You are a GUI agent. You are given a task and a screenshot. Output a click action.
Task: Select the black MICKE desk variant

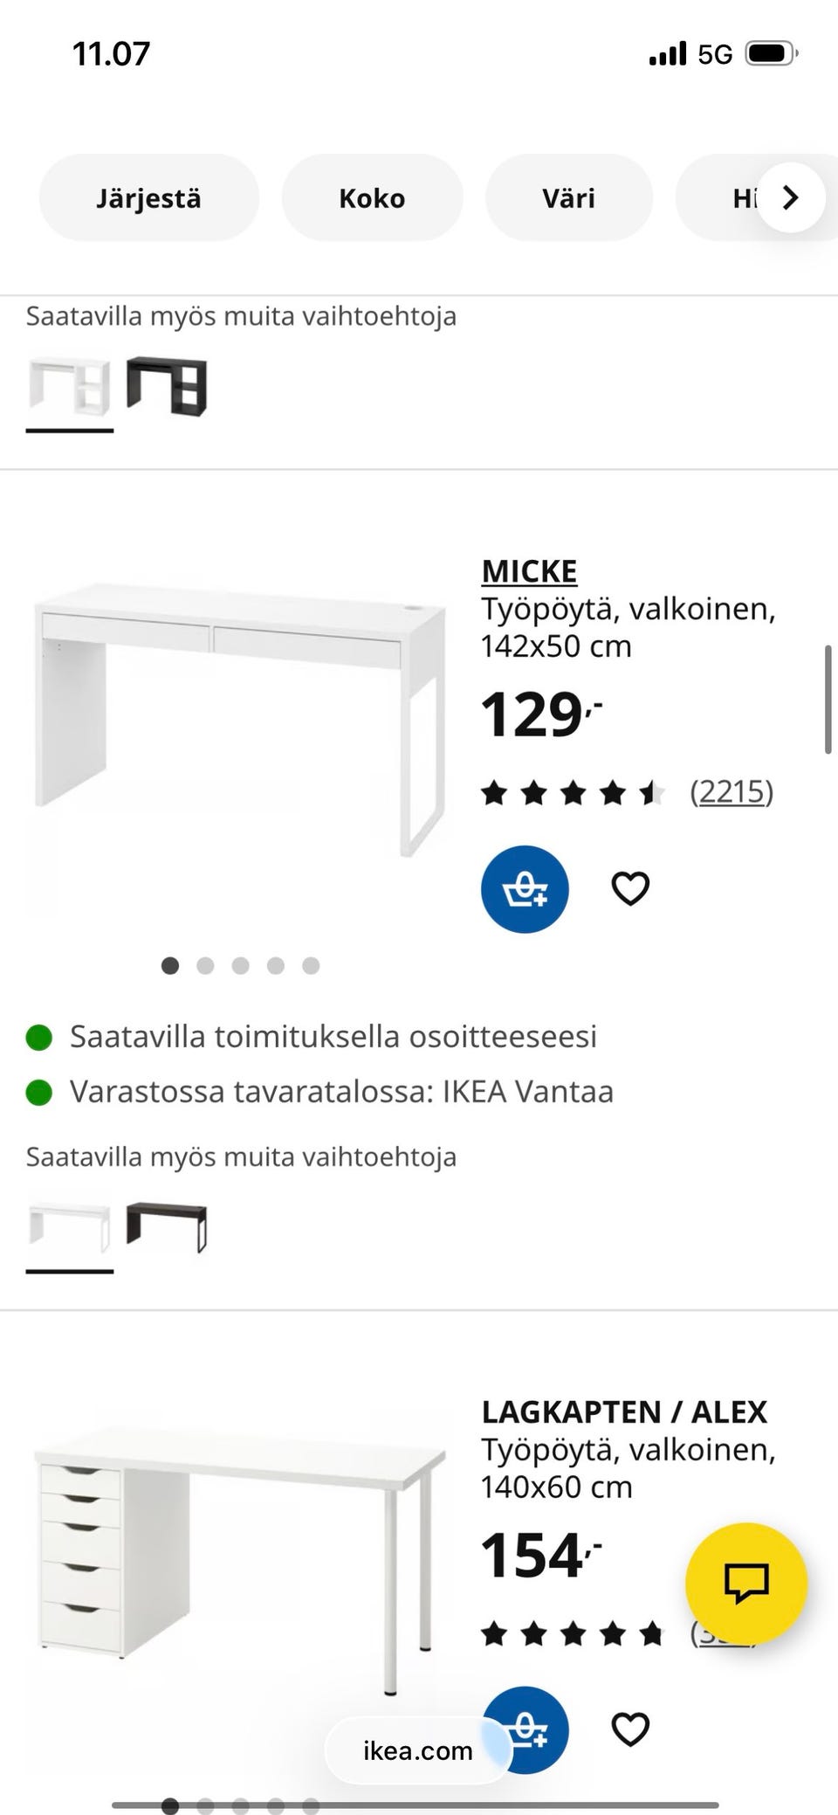(x=167, y=1226)
